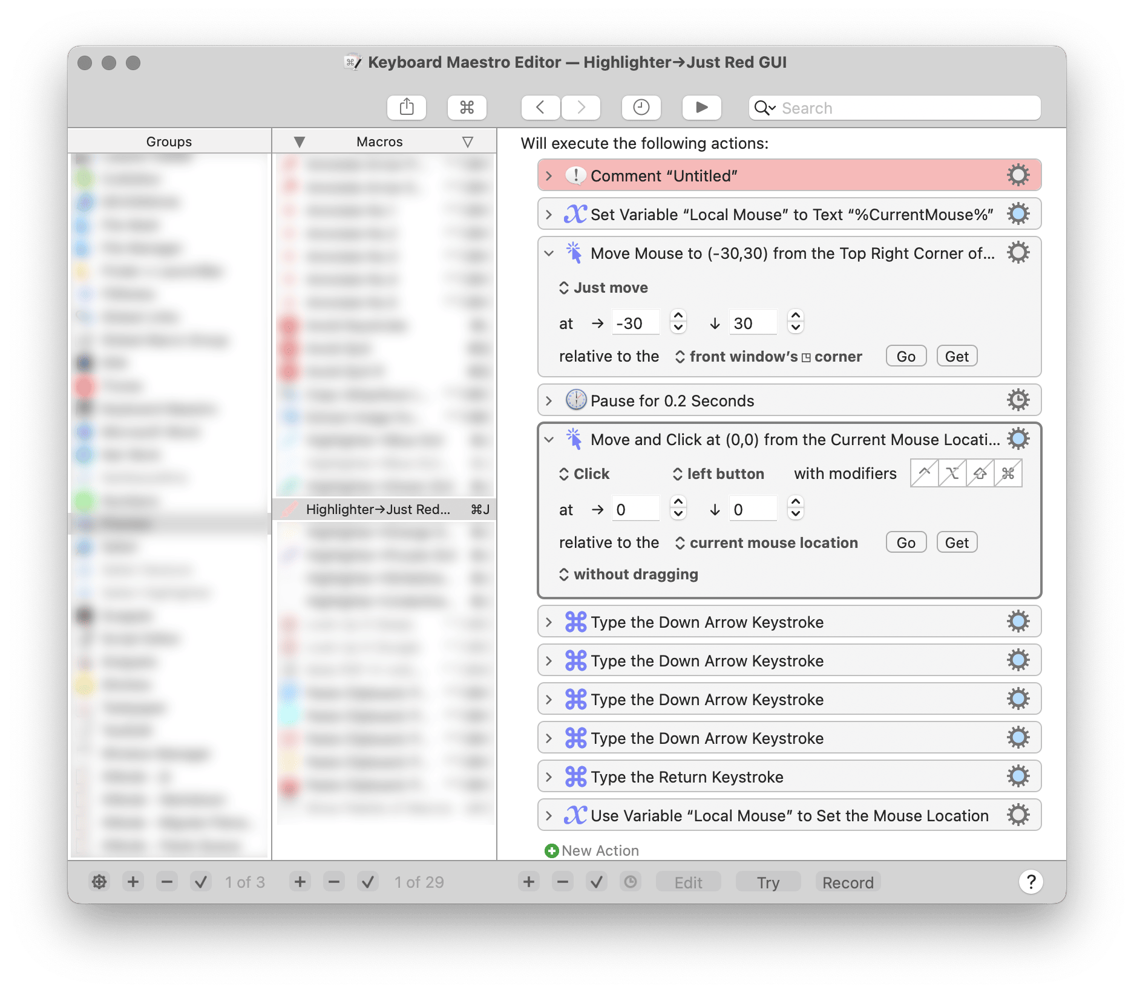Open the "Just move" popup menu
This screenshot has height=993, width=1134.
pyautogui.click(x=603, y=288)
